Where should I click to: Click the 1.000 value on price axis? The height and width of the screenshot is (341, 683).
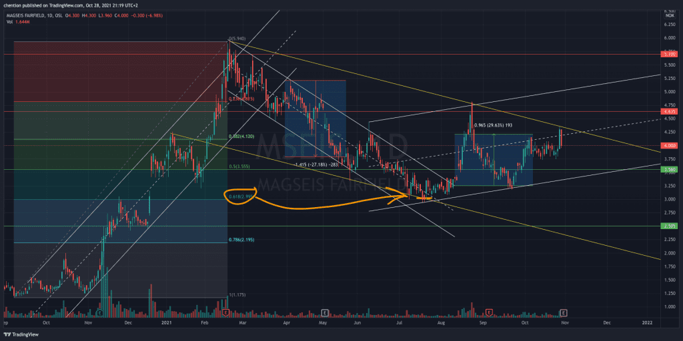669,306
